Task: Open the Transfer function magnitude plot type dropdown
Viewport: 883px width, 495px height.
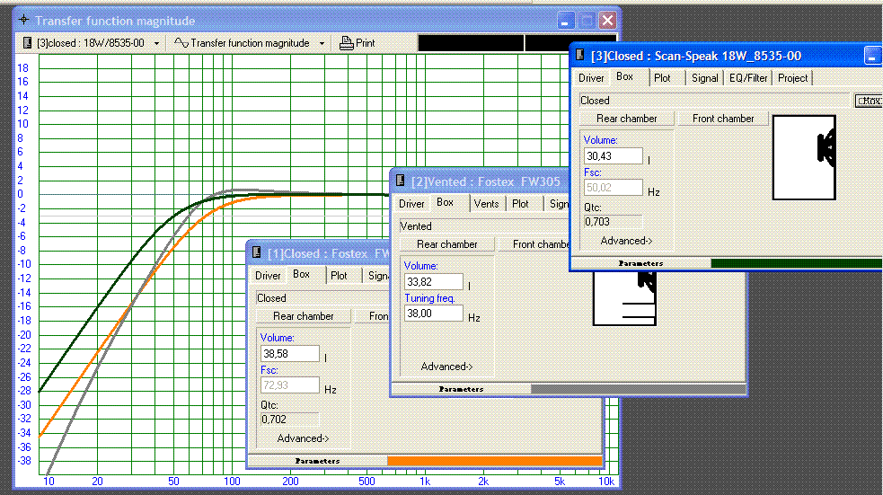Action: (322, 43)
